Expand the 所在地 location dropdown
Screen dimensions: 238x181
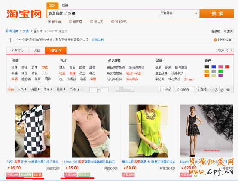204,89
